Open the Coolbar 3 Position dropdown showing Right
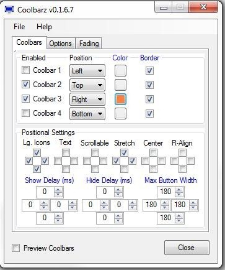This screenshot has width=225, height=270. click(87, 99)
